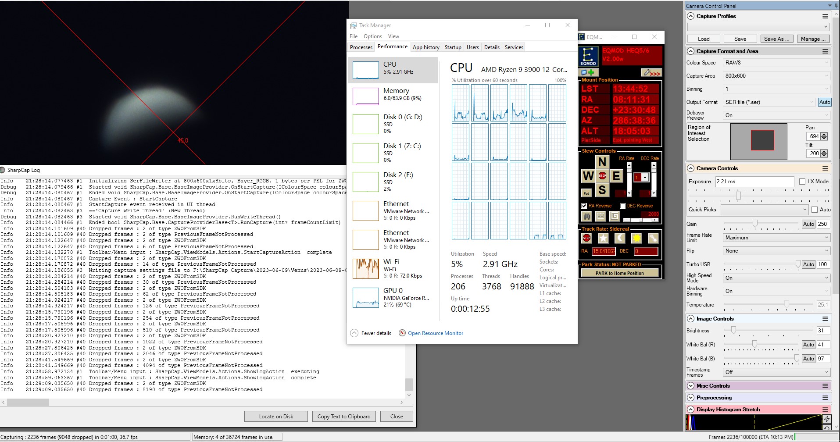Click the binoculars icon in EQMOD
Image resolution: width=840 pixels, height=442 pixels.
(586, 216)
